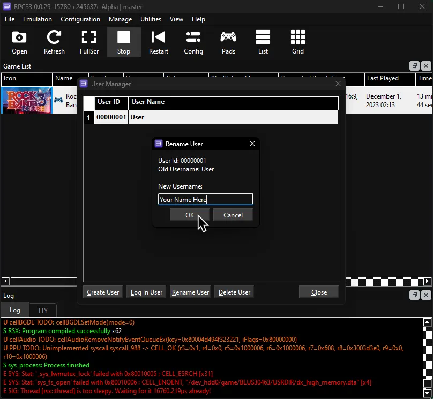This screenshot has height=399, width=433.
Task: Confirm rename by clicking OK
Action: pyautogui.click(x=189, y=215)
